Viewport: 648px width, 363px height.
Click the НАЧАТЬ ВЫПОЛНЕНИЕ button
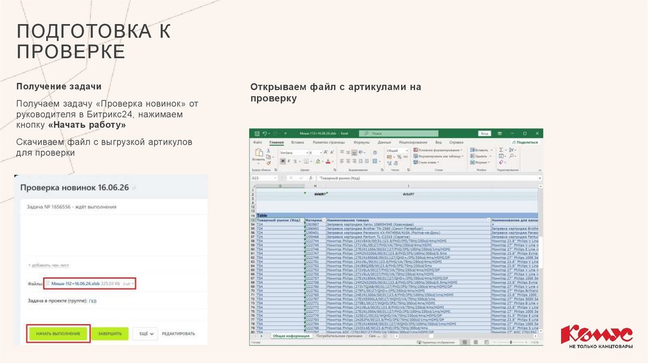coord(58,334)
